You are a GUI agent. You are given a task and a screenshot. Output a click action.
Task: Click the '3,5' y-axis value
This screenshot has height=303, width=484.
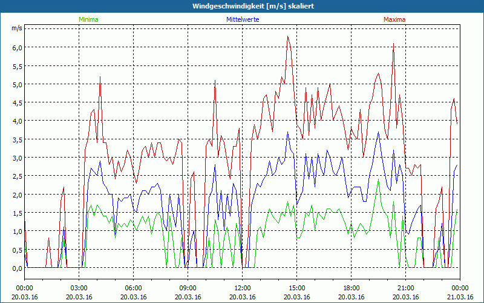pos(17,140)
